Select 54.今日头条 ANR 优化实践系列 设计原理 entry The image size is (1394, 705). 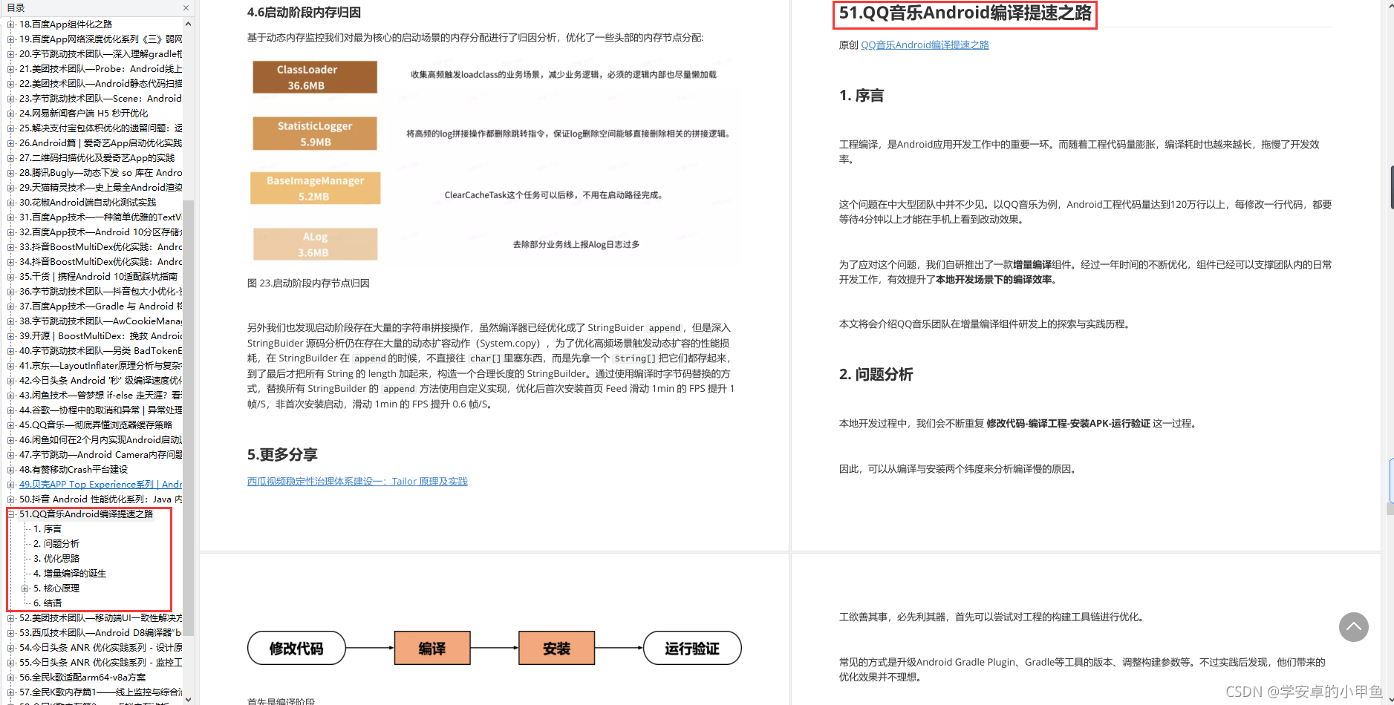[100, 648]
